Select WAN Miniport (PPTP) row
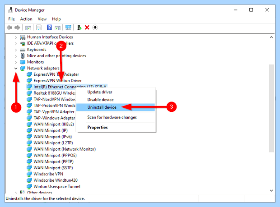This screenshot has height=207, width=280. tap(51, 162)
